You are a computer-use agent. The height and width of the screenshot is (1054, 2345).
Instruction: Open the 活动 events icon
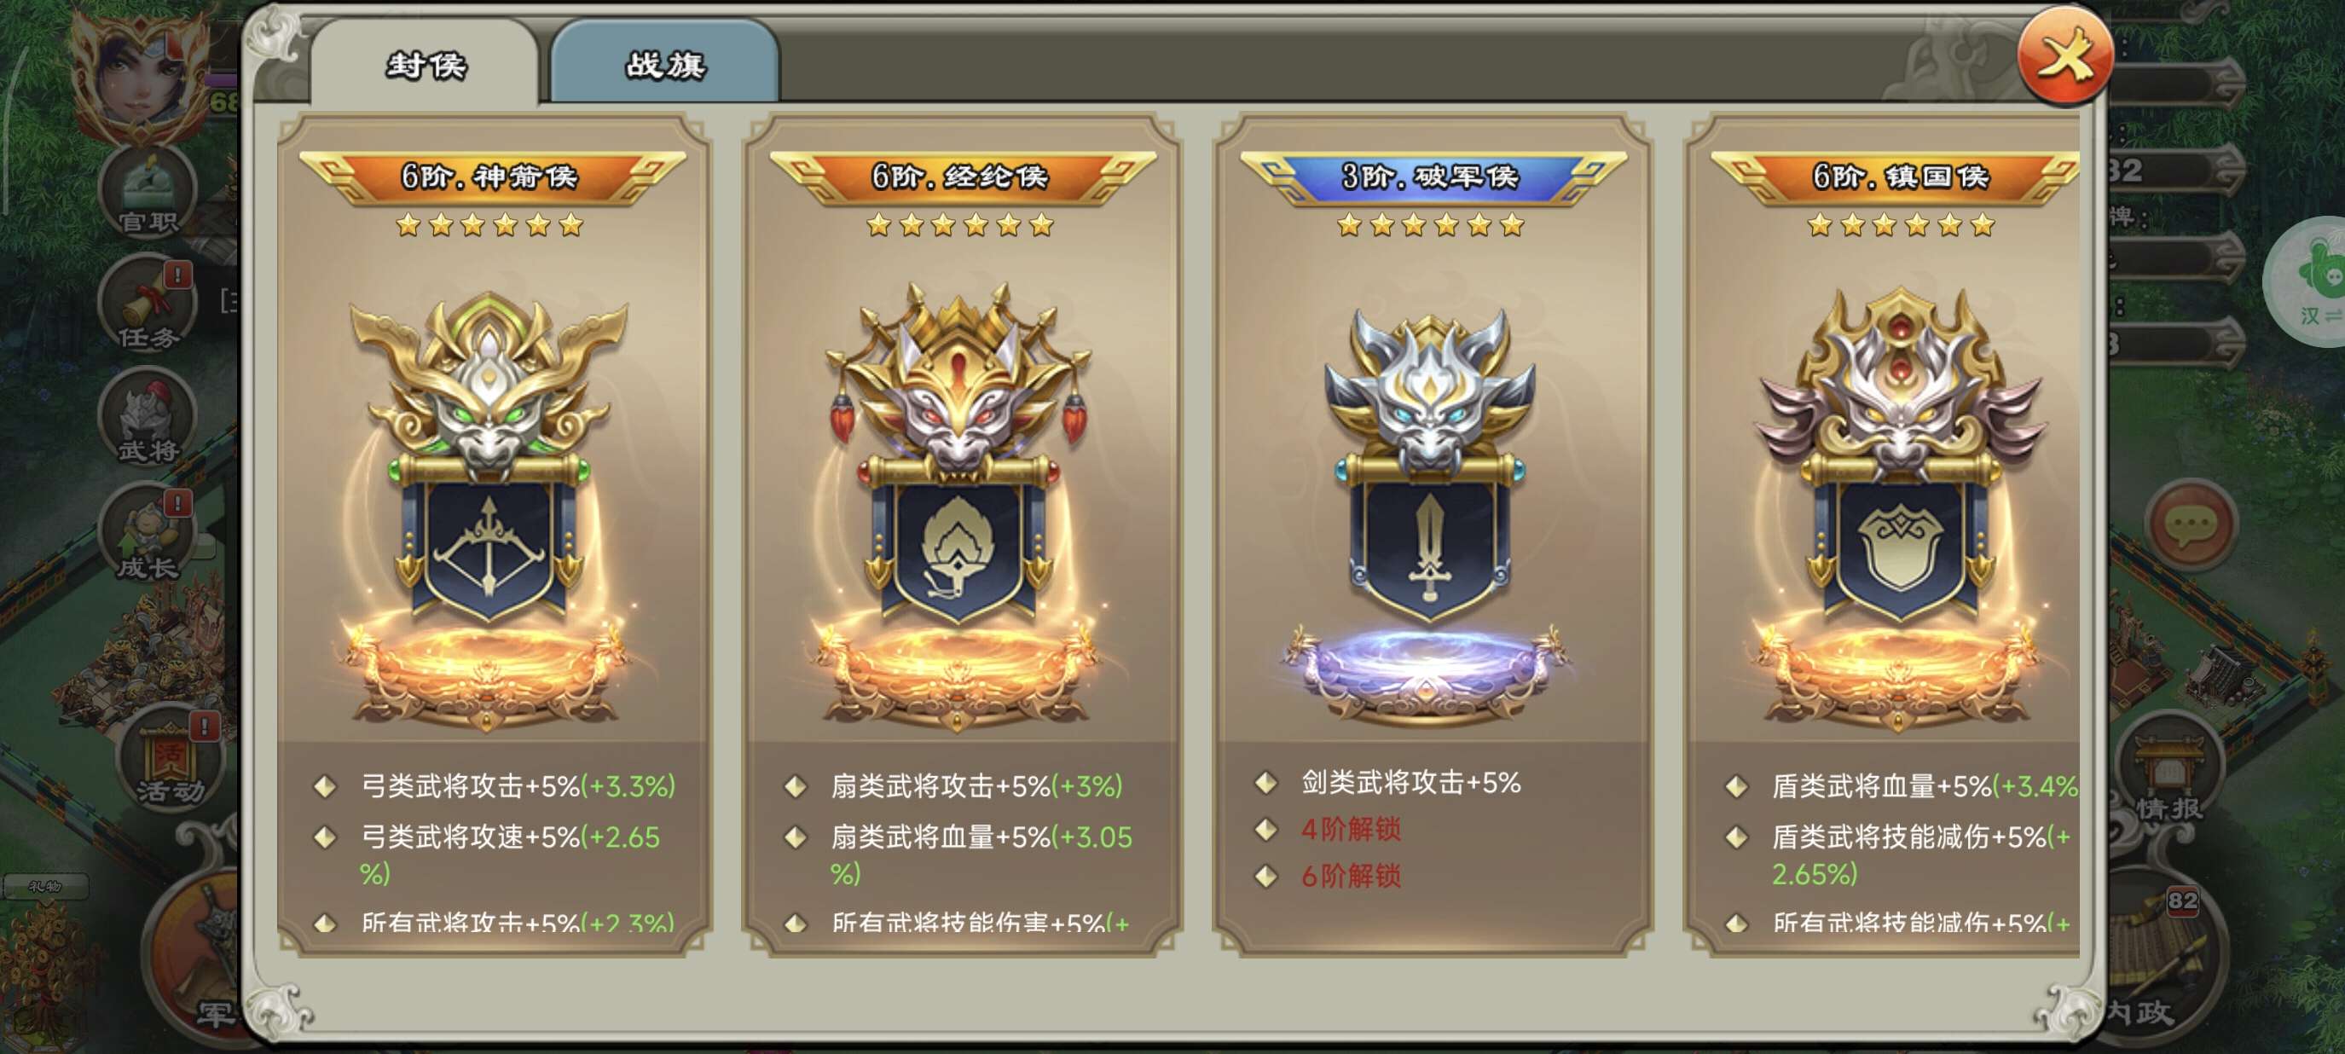[x=170, y=760]
